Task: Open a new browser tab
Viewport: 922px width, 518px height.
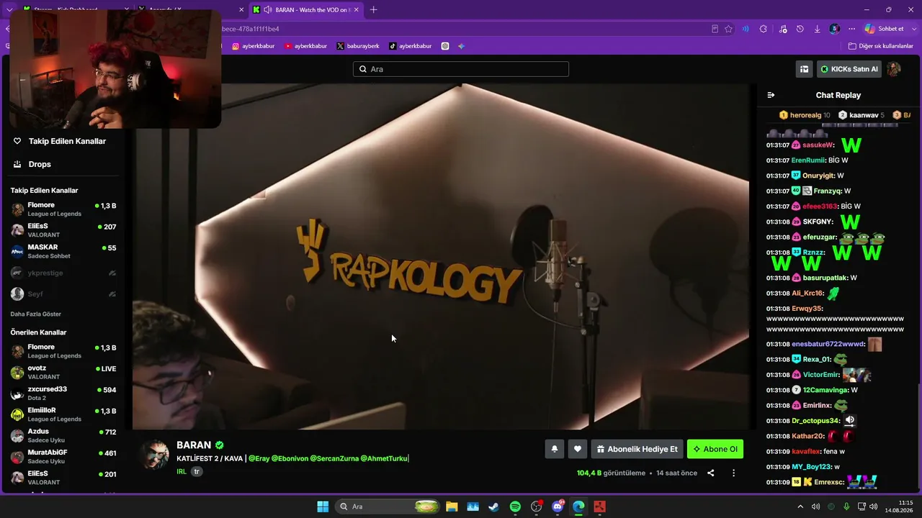Action: (x=373, y=10)
